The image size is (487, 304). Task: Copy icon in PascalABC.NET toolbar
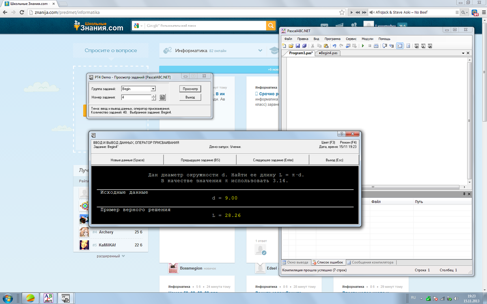[x=319, y=46]
